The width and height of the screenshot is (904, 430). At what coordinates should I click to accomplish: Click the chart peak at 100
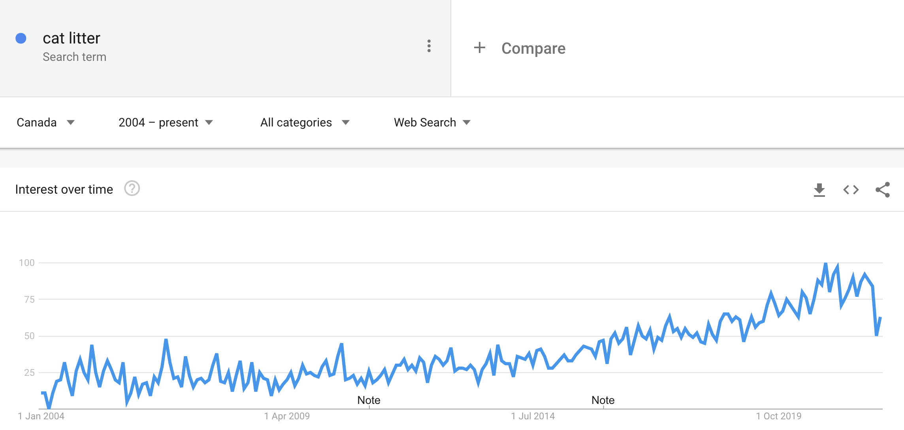[x=825, y=263]
